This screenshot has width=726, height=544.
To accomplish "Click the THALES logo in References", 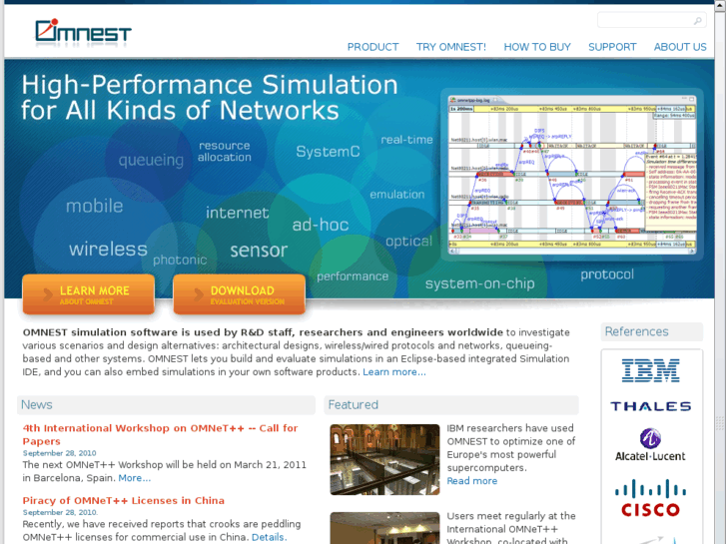I will (650, 406).
